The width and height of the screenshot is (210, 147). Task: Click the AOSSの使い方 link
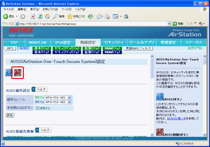pos(176,119)
